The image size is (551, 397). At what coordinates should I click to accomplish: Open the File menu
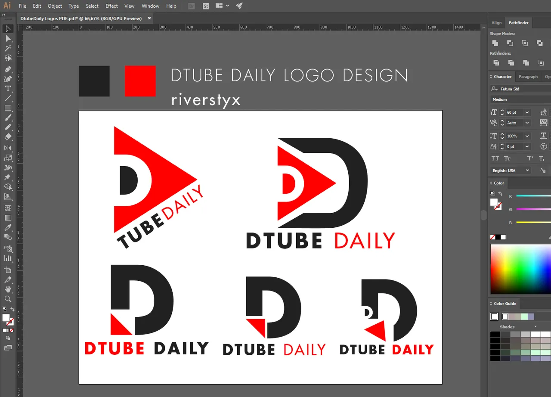22,6
